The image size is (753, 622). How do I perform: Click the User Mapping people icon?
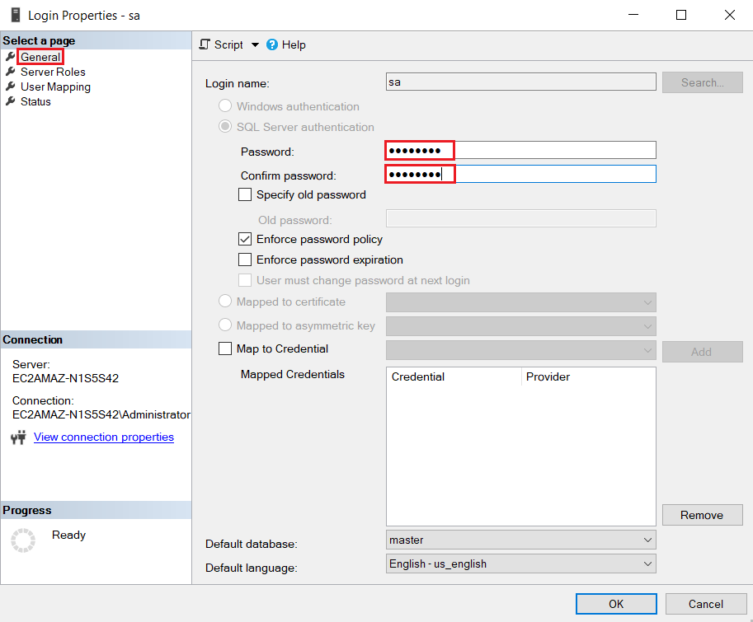[12, 87]
